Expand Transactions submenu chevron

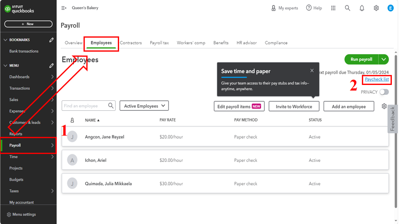click(52, 88)
